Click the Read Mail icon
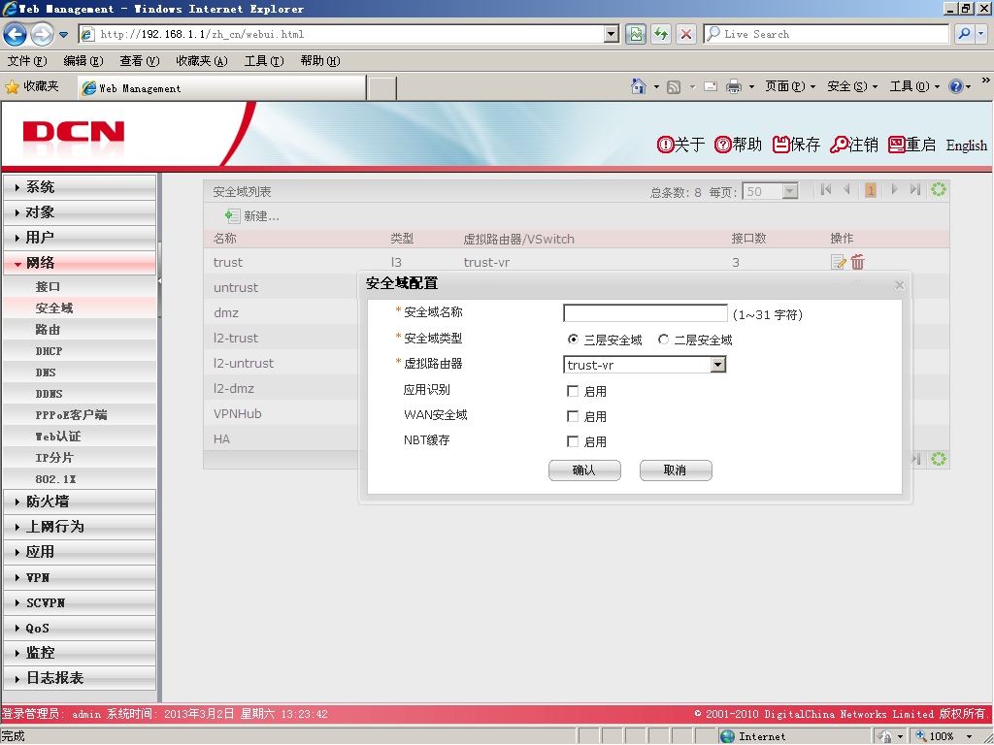The image size is (994, 745). pos(711,86)
